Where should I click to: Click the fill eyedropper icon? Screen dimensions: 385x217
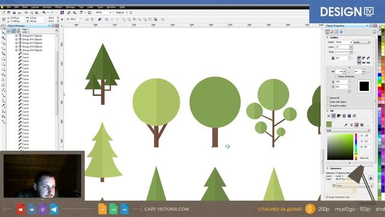[346, 125]
